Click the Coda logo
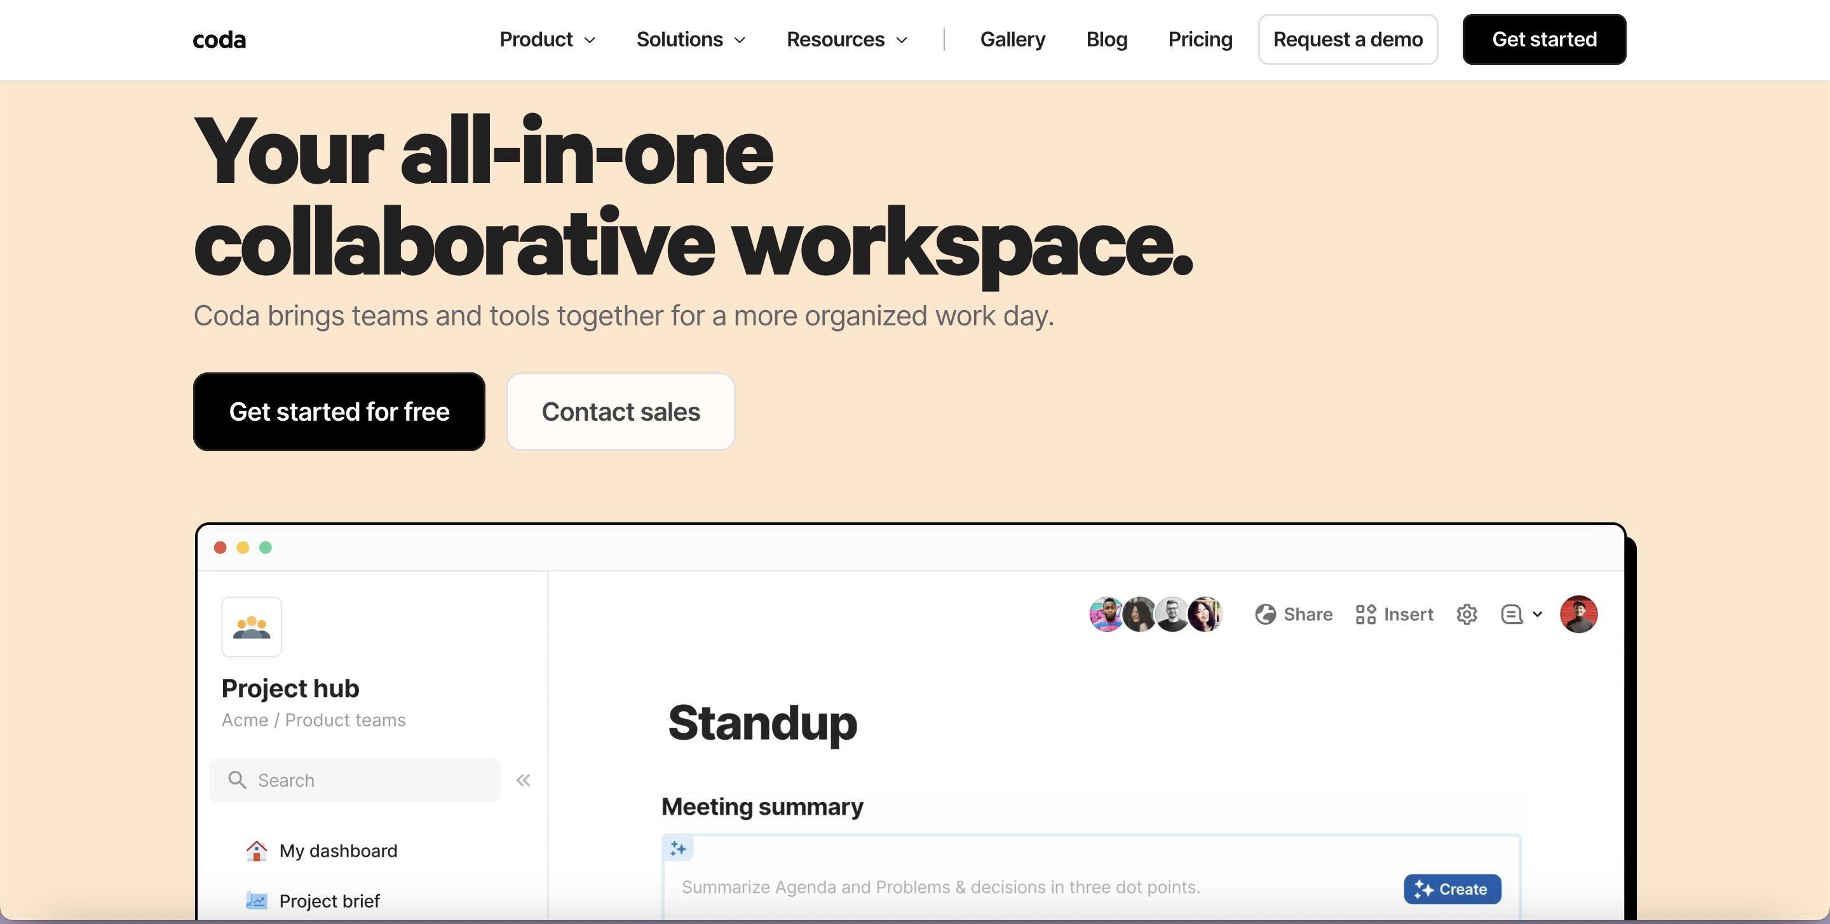1830x924 pixels. click(x=219, y=40)
